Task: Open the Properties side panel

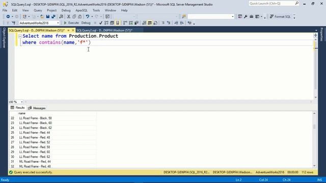Action: 321,34
